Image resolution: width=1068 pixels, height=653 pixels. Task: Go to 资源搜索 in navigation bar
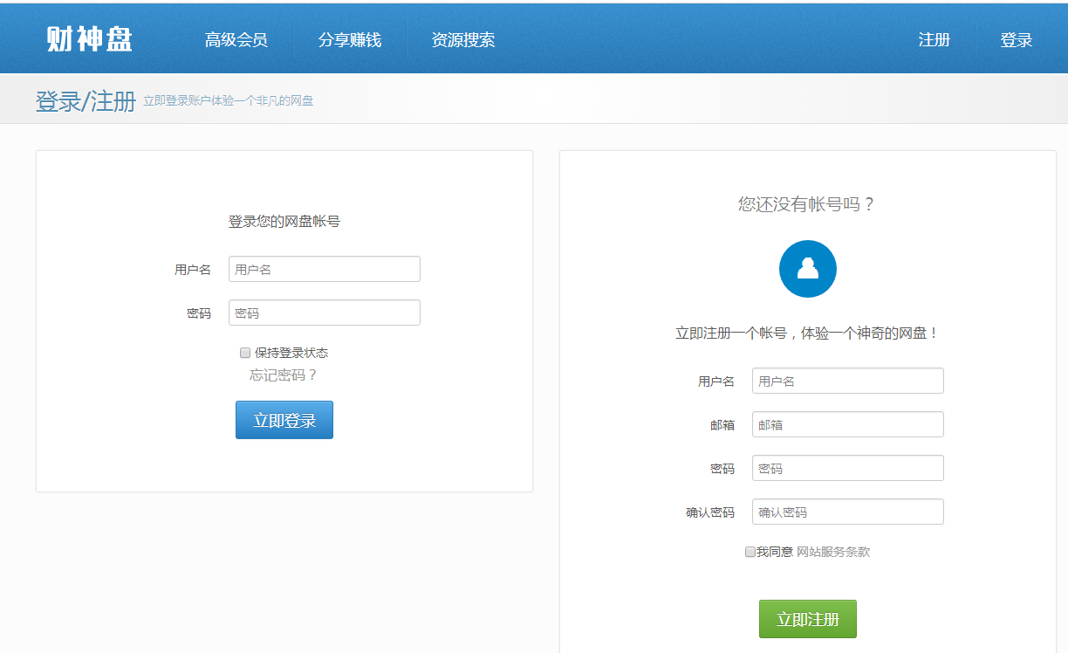[x=463, y=40]
